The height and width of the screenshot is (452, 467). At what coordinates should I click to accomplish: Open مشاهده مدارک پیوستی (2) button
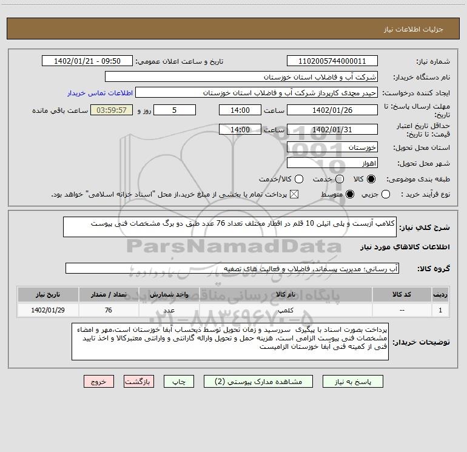[258, 382]
